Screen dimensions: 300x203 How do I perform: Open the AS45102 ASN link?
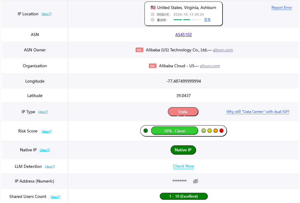tap(183, 35)
